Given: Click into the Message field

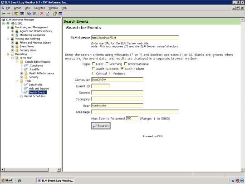Looking at the screenshot, I should coord(135,112).
